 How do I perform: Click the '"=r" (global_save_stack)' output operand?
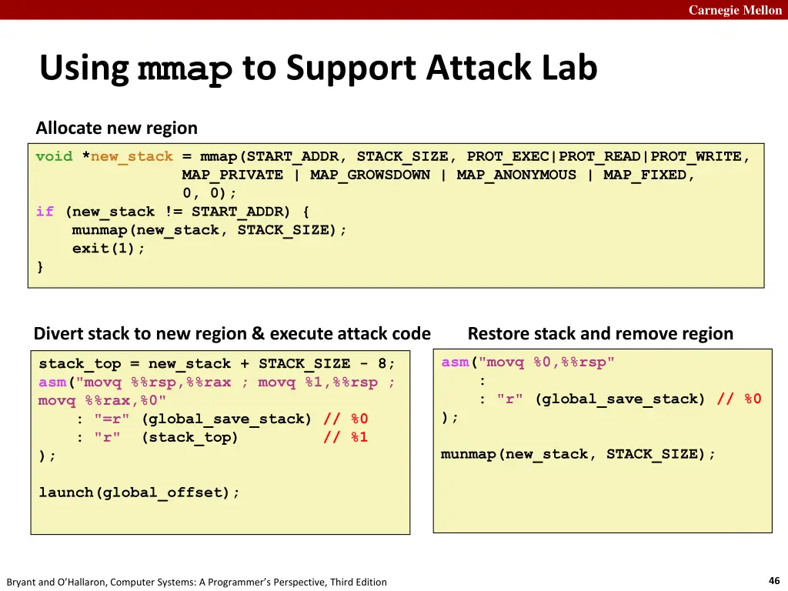[x=203, y=419]
